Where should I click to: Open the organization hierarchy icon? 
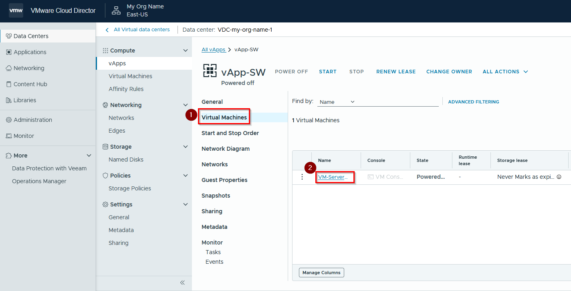(116, 10)
